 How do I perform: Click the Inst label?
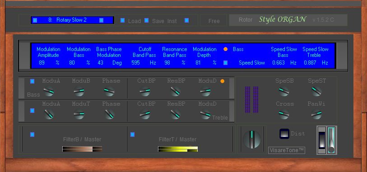(172, 21)
